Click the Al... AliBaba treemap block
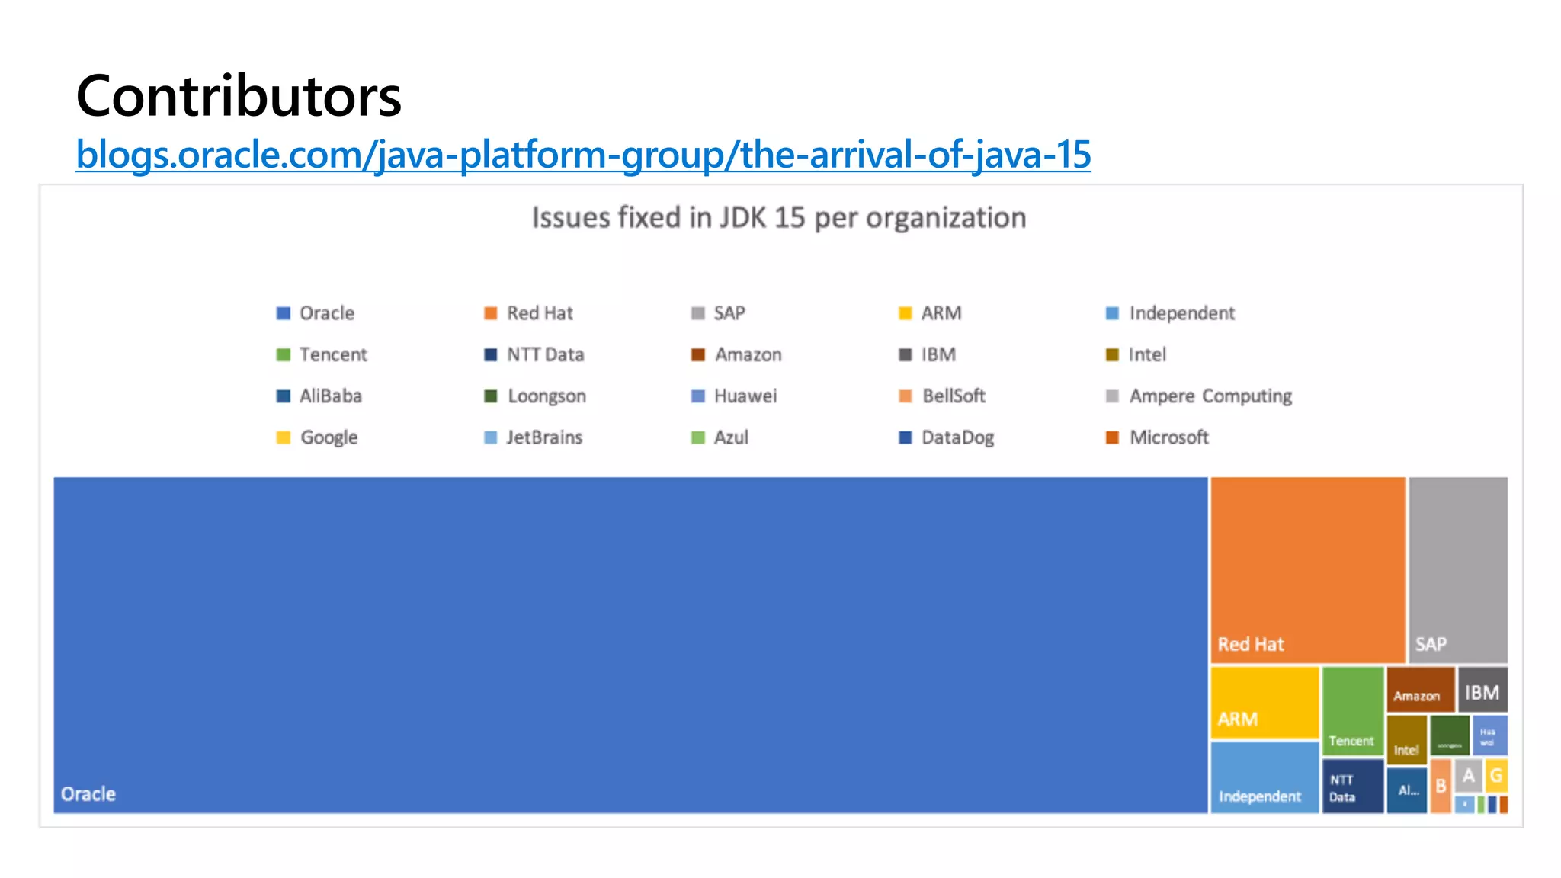 click(1407, 790)
